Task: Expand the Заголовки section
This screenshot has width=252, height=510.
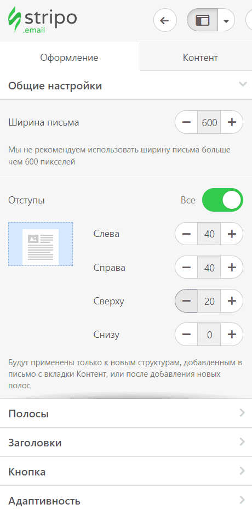Action: (x=126, y=443)
